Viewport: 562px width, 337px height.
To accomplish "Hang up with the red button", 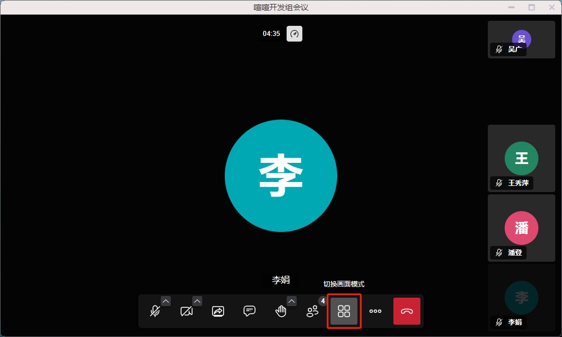I will coord(407,311).
